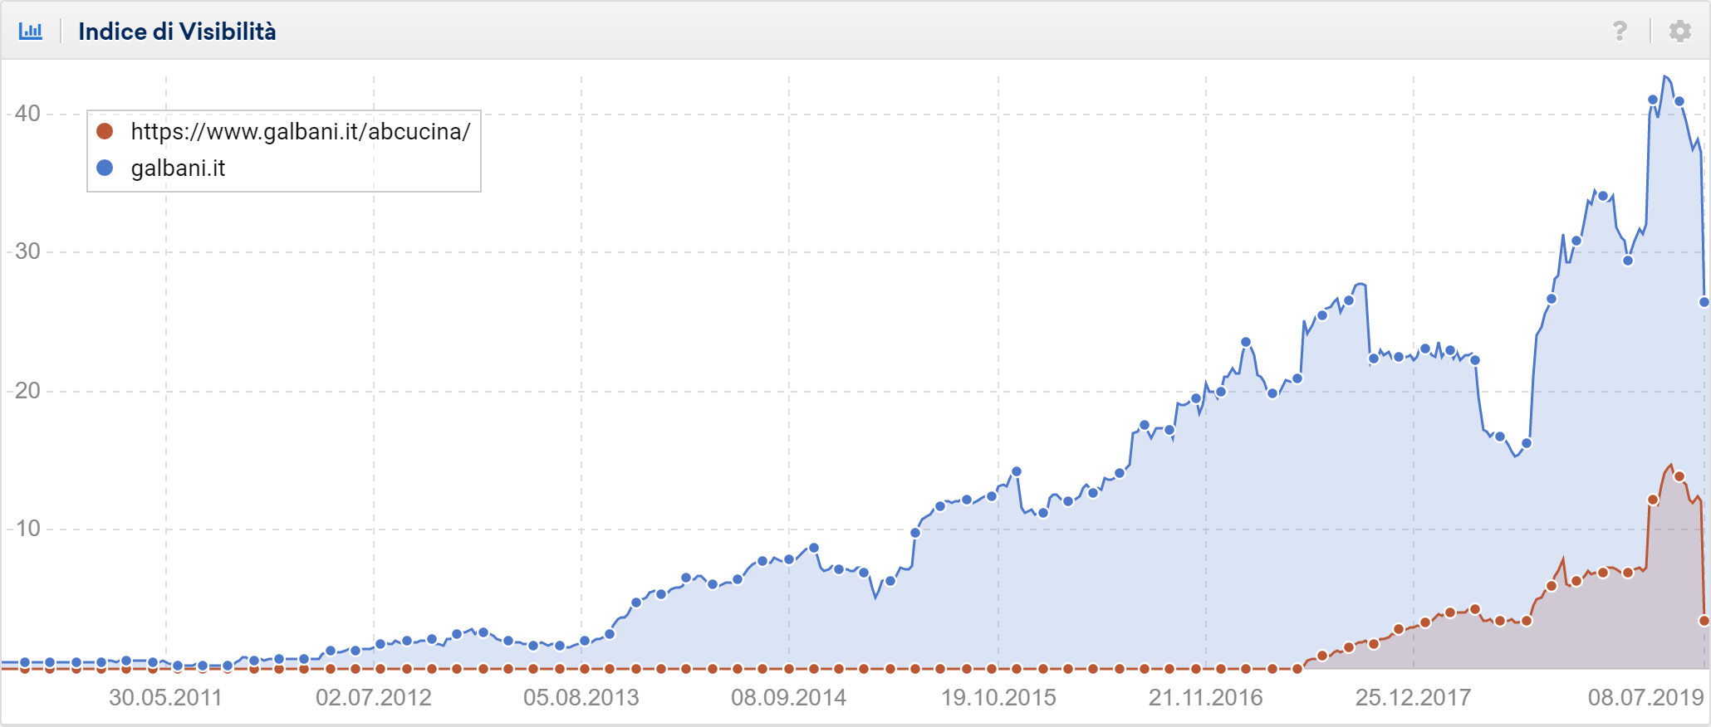Open the help question mark icon

tap(1620, 32)
